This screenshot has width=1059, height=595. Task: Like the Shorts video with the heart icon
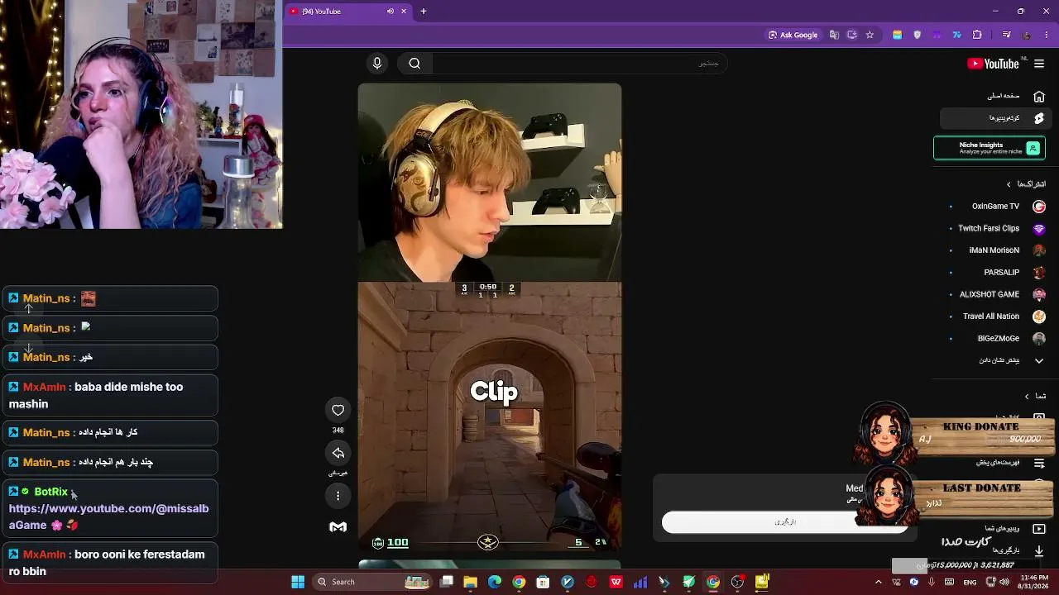(x=338, y=410)
